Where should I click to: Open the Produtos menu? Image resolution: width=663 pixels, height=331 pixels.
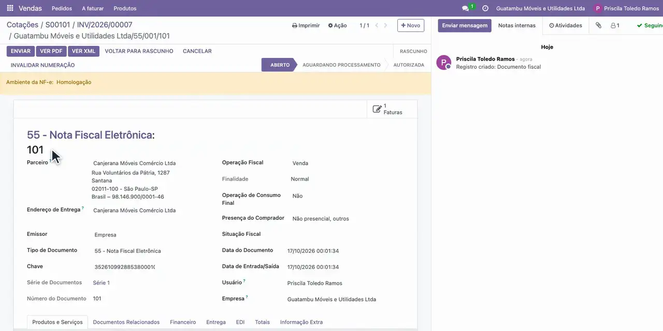125,8
